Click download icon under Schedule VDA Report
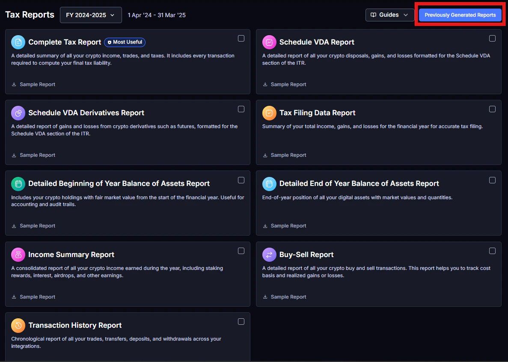The image size is (508, 362). 265,84
